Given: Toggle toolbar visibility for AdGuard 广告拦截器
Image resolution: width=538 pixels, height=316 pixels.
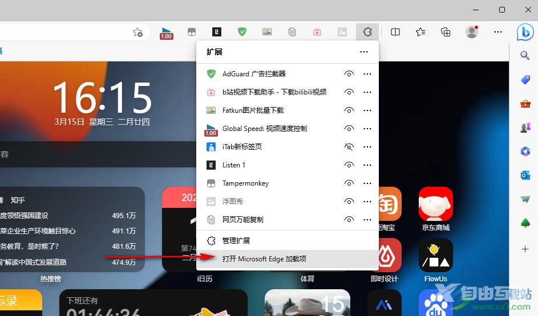Looking at the screenshot, I should pyautogui.click(x=349, y=74).
